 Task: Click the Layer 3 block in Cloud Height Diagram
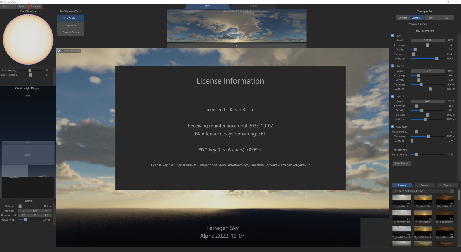[x=28, y=155]
